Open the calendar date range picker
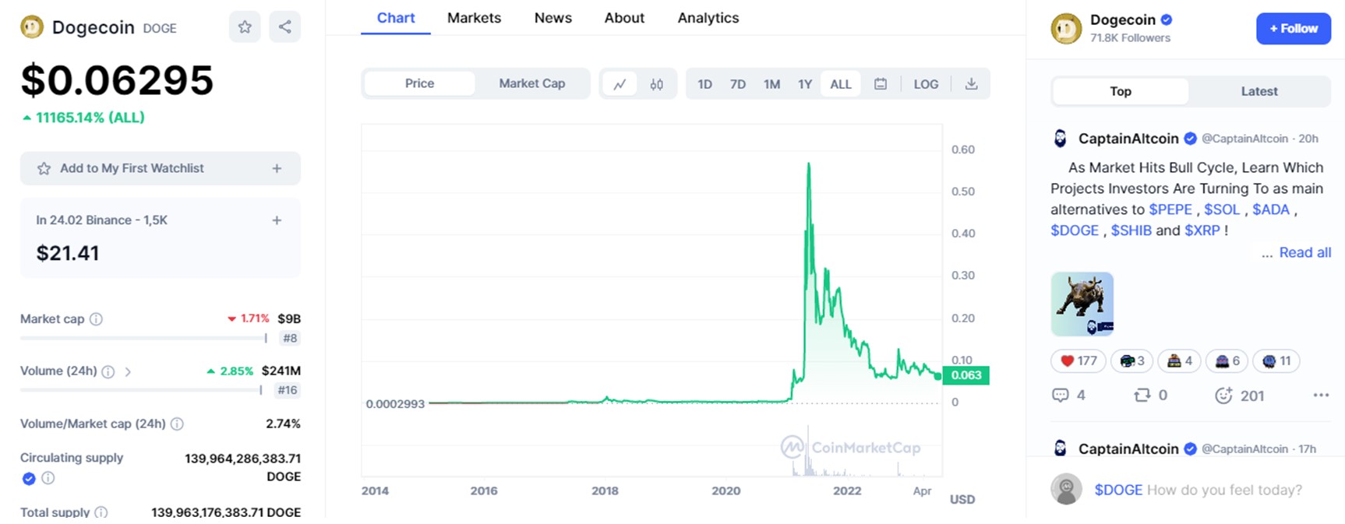1345x524 pixels. 881,84
